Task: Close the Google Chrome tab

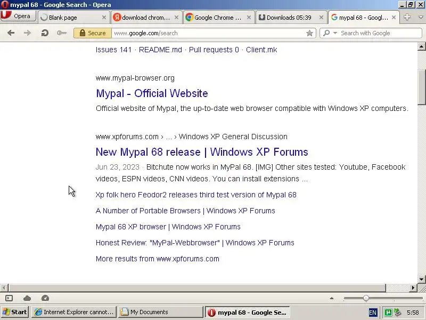Action: click(249, 18)
